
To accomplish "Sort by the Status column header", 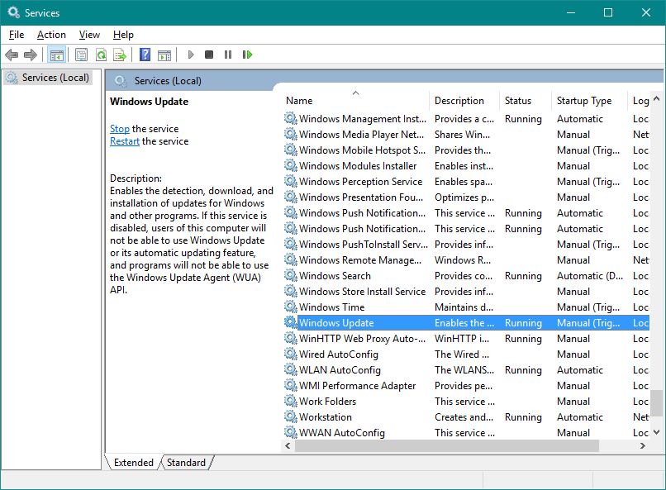I will 526,101.
